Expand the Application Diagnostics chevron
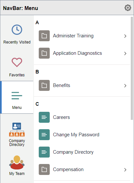134x183 pixels. tap(125, 53)
